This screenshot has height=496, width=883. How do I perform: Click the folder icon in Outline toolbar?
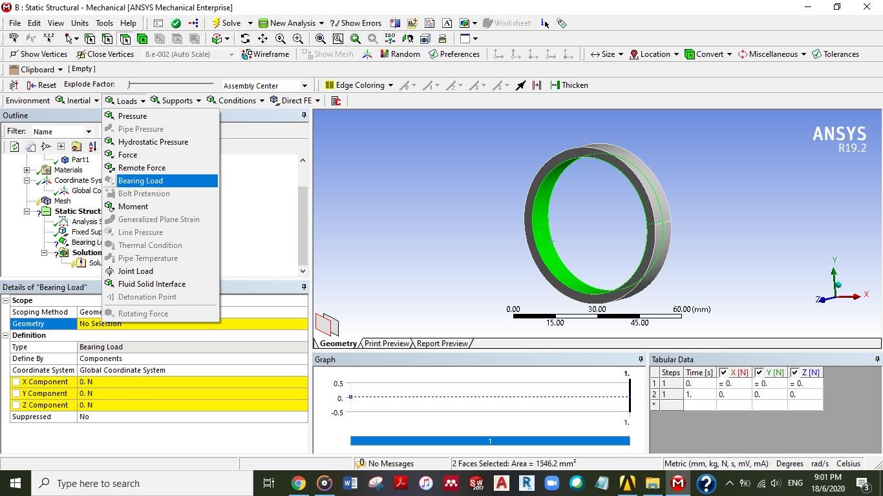coord(76,147)
